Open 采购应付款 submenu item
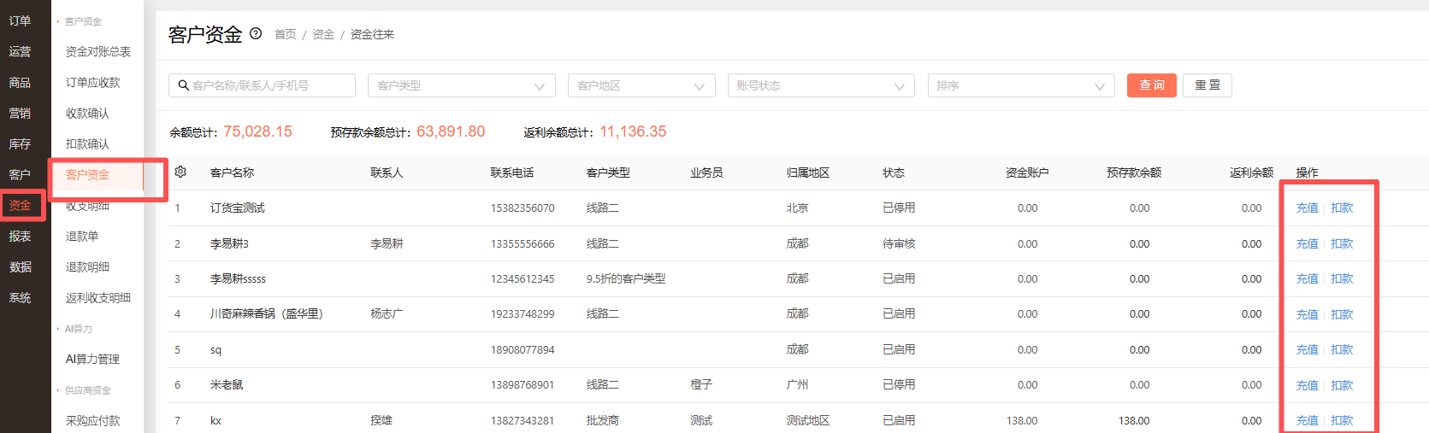1429x433 pixels. [x=93, y=421]
